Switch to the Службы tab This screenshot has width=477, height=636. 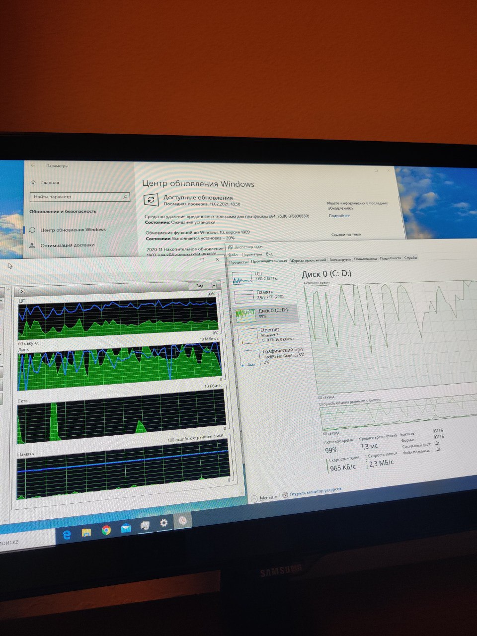tap(411, 258)
